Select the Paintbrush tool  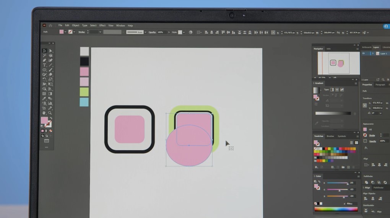coord(50,70)
